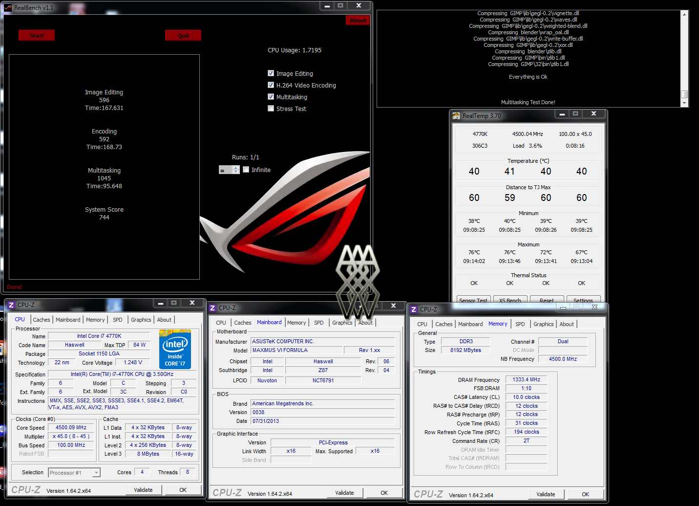Click the "306C3" CPUID text in RealTemp
The height and width of the screenshot is (506, 699).
[x=480, y=146]
